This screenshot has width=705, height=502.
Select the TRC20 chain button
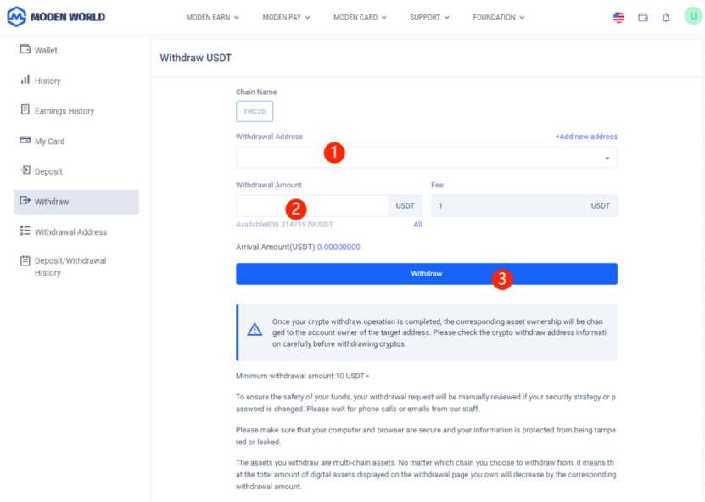point(255,111)
